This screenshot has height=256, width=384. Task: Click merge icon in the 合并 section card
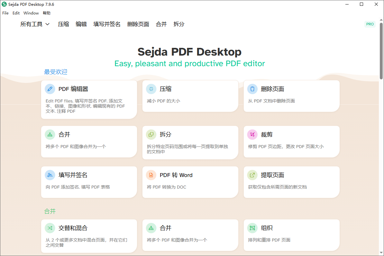(151, 228)
